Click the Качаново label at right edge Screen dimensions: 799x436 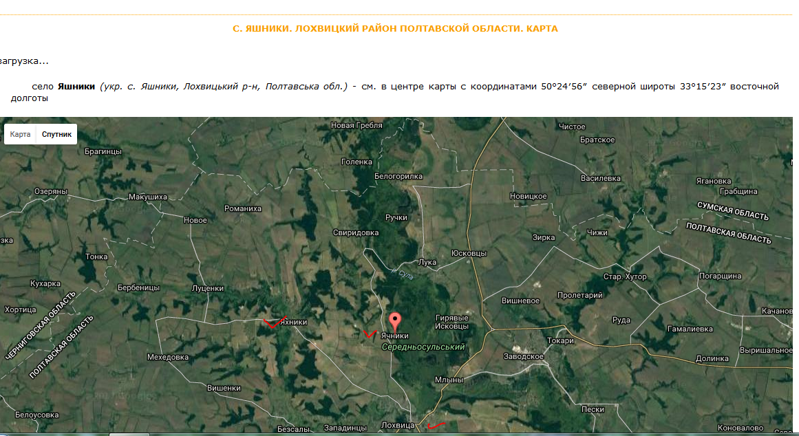point(777,311)
